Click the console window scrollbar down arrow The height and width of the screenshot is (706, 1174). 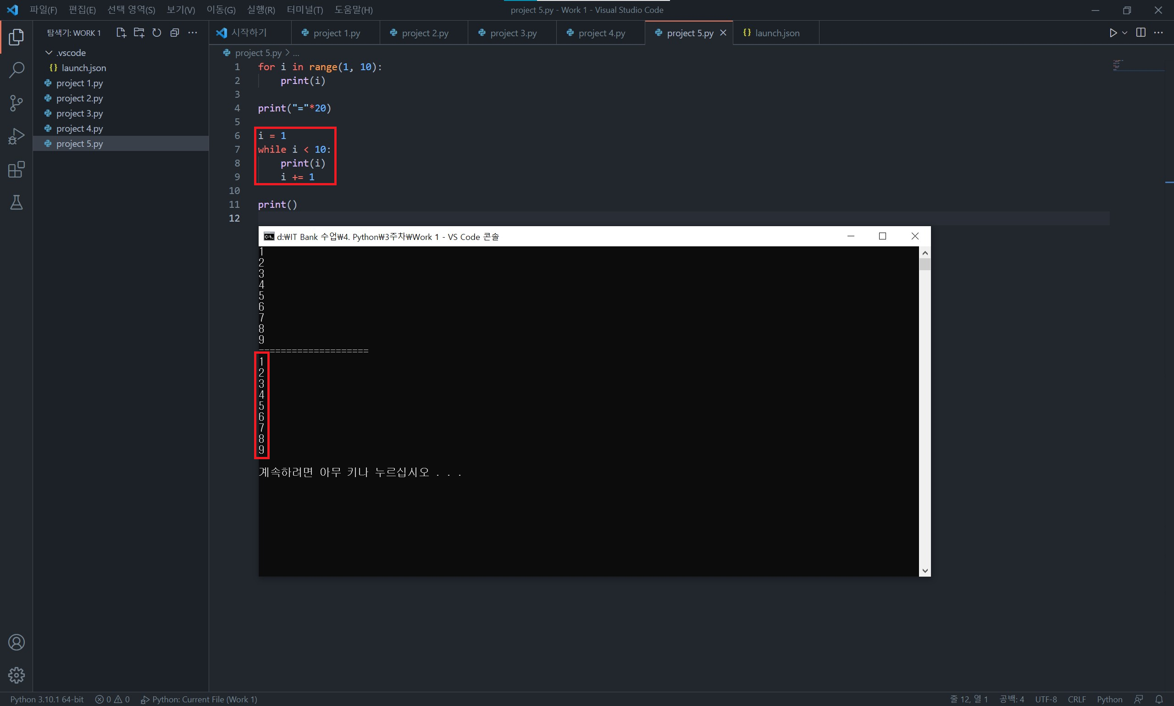tap(925, 570)
